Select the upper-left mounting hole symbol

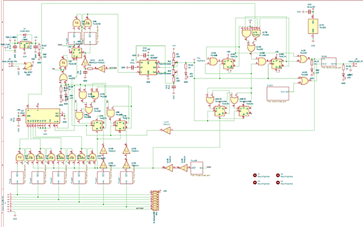click(x=255, y=176)
